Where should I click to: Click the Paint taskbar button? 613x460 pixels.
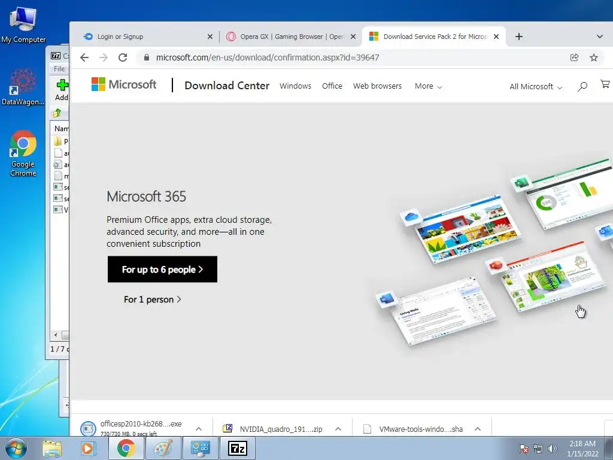(163, 448)
